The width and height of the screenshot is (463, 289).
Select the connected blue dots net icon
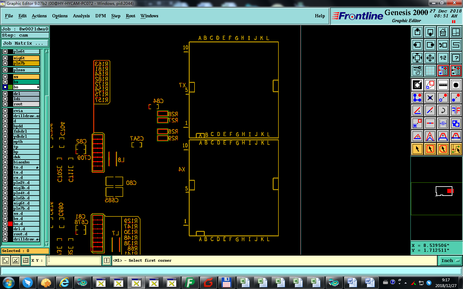coord(417,98)
